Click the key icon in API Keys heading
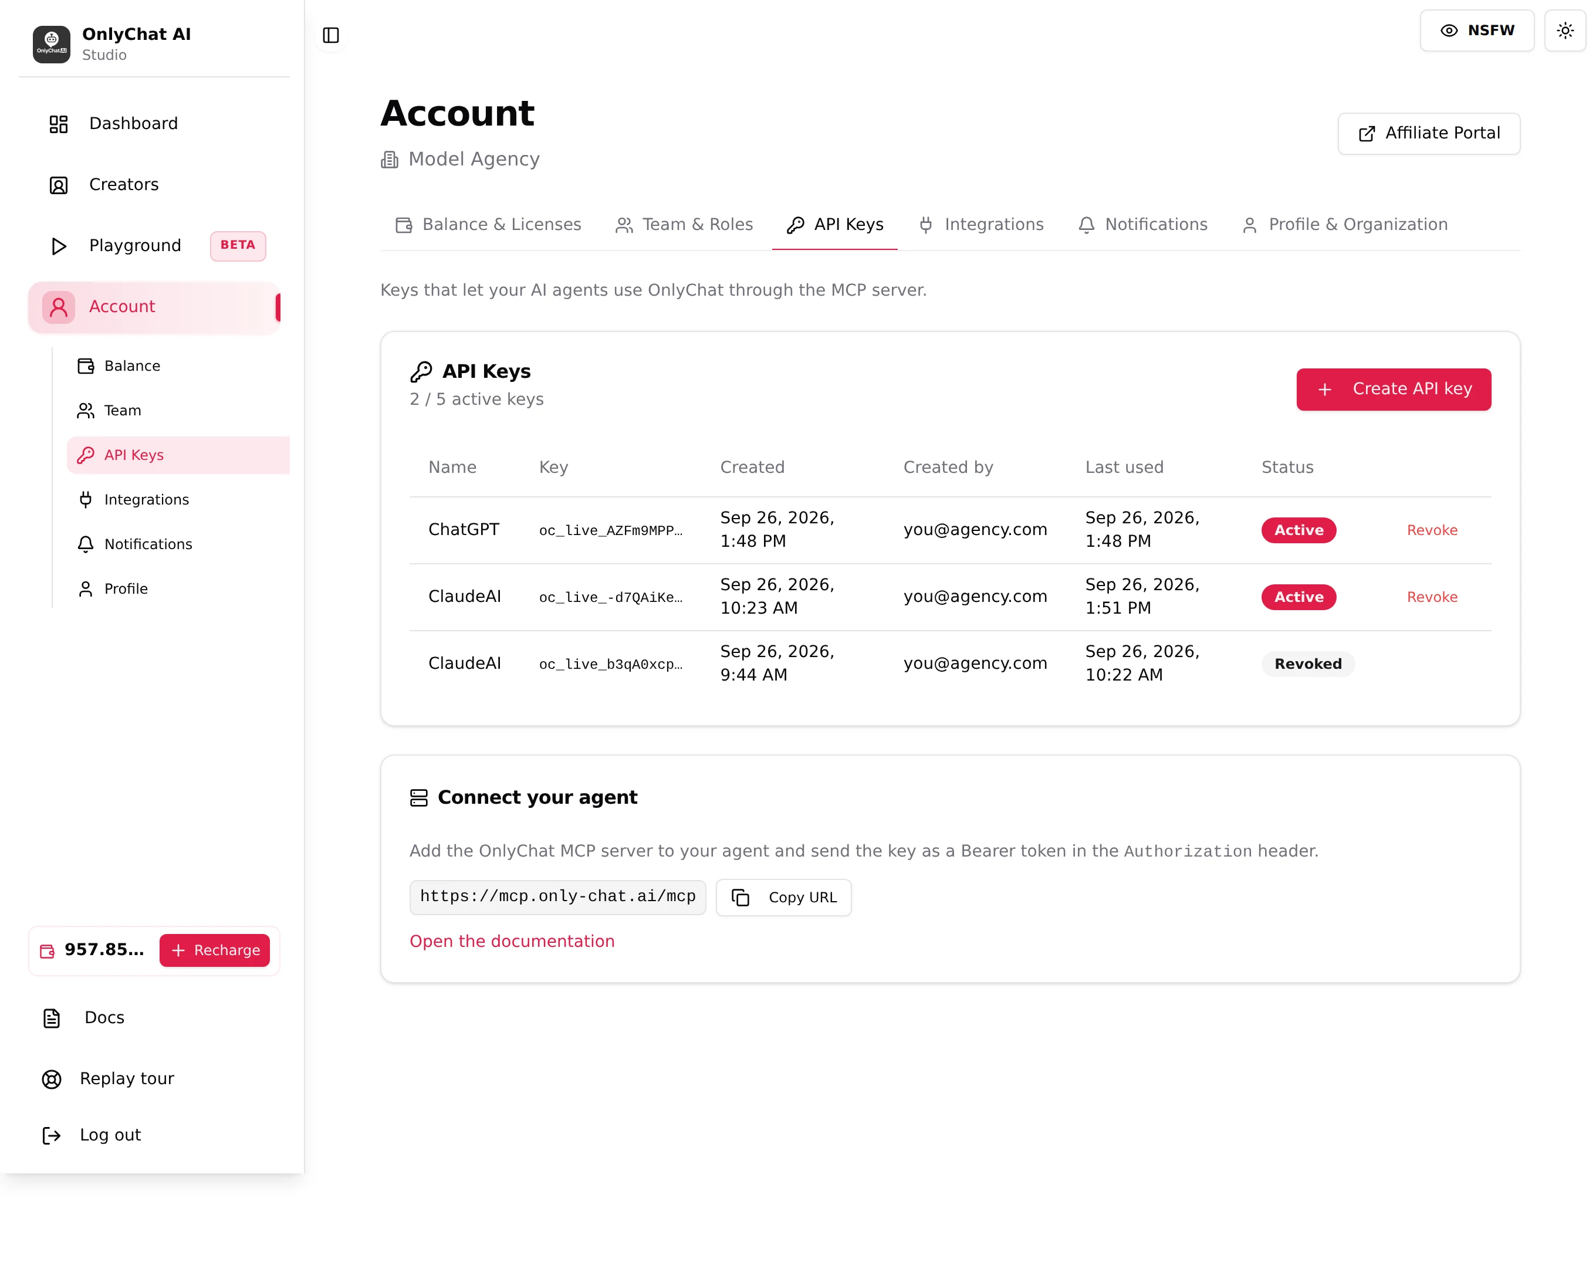 tap(421, 372)
